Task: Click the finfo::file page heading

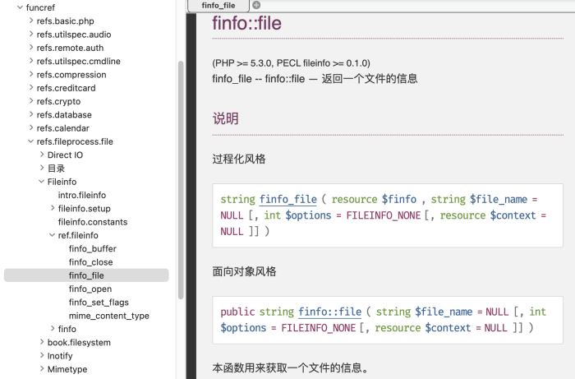Action: pos(246,23)
